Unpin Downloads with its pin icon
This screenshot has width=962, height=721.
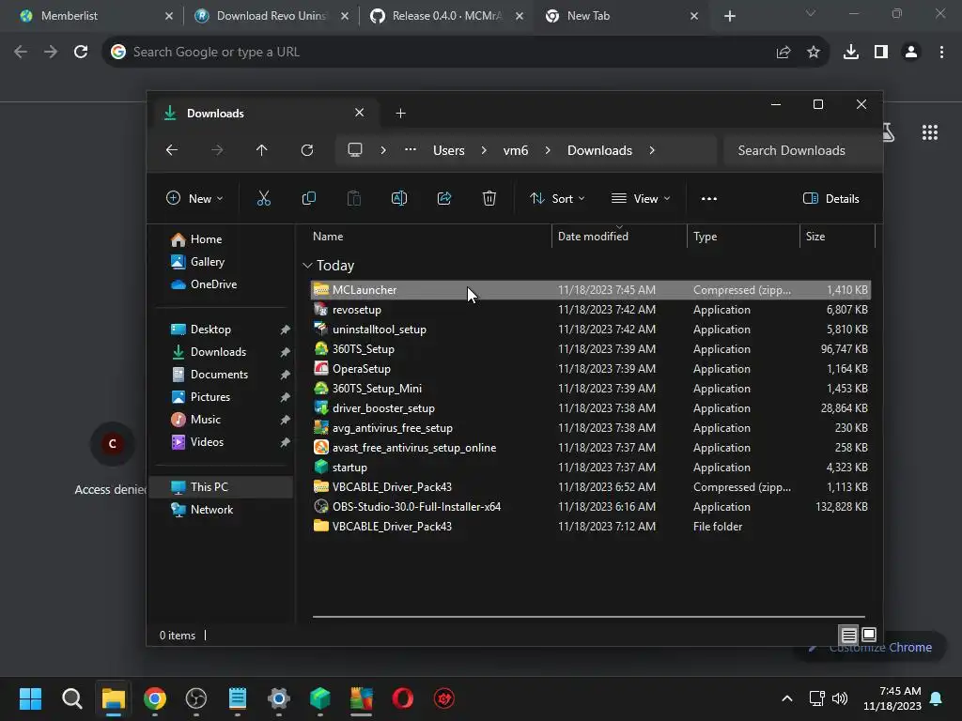286,352
